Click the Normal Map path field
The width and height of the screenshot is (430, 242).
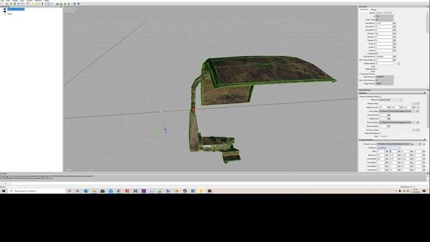click(x=395, y=122)
